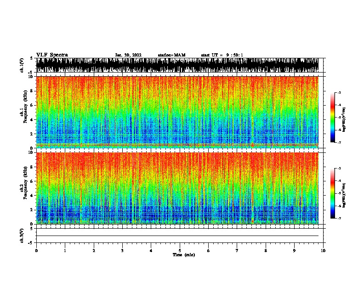Click the red burst near 7.5 min in ch.1 spectrogram
This screenshot has height=281, width=364.
[252, 145]
